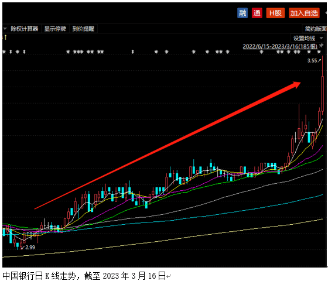Click the blue 融 margin-trading badge
Viewport: 328px width, 281px height.
242,13
